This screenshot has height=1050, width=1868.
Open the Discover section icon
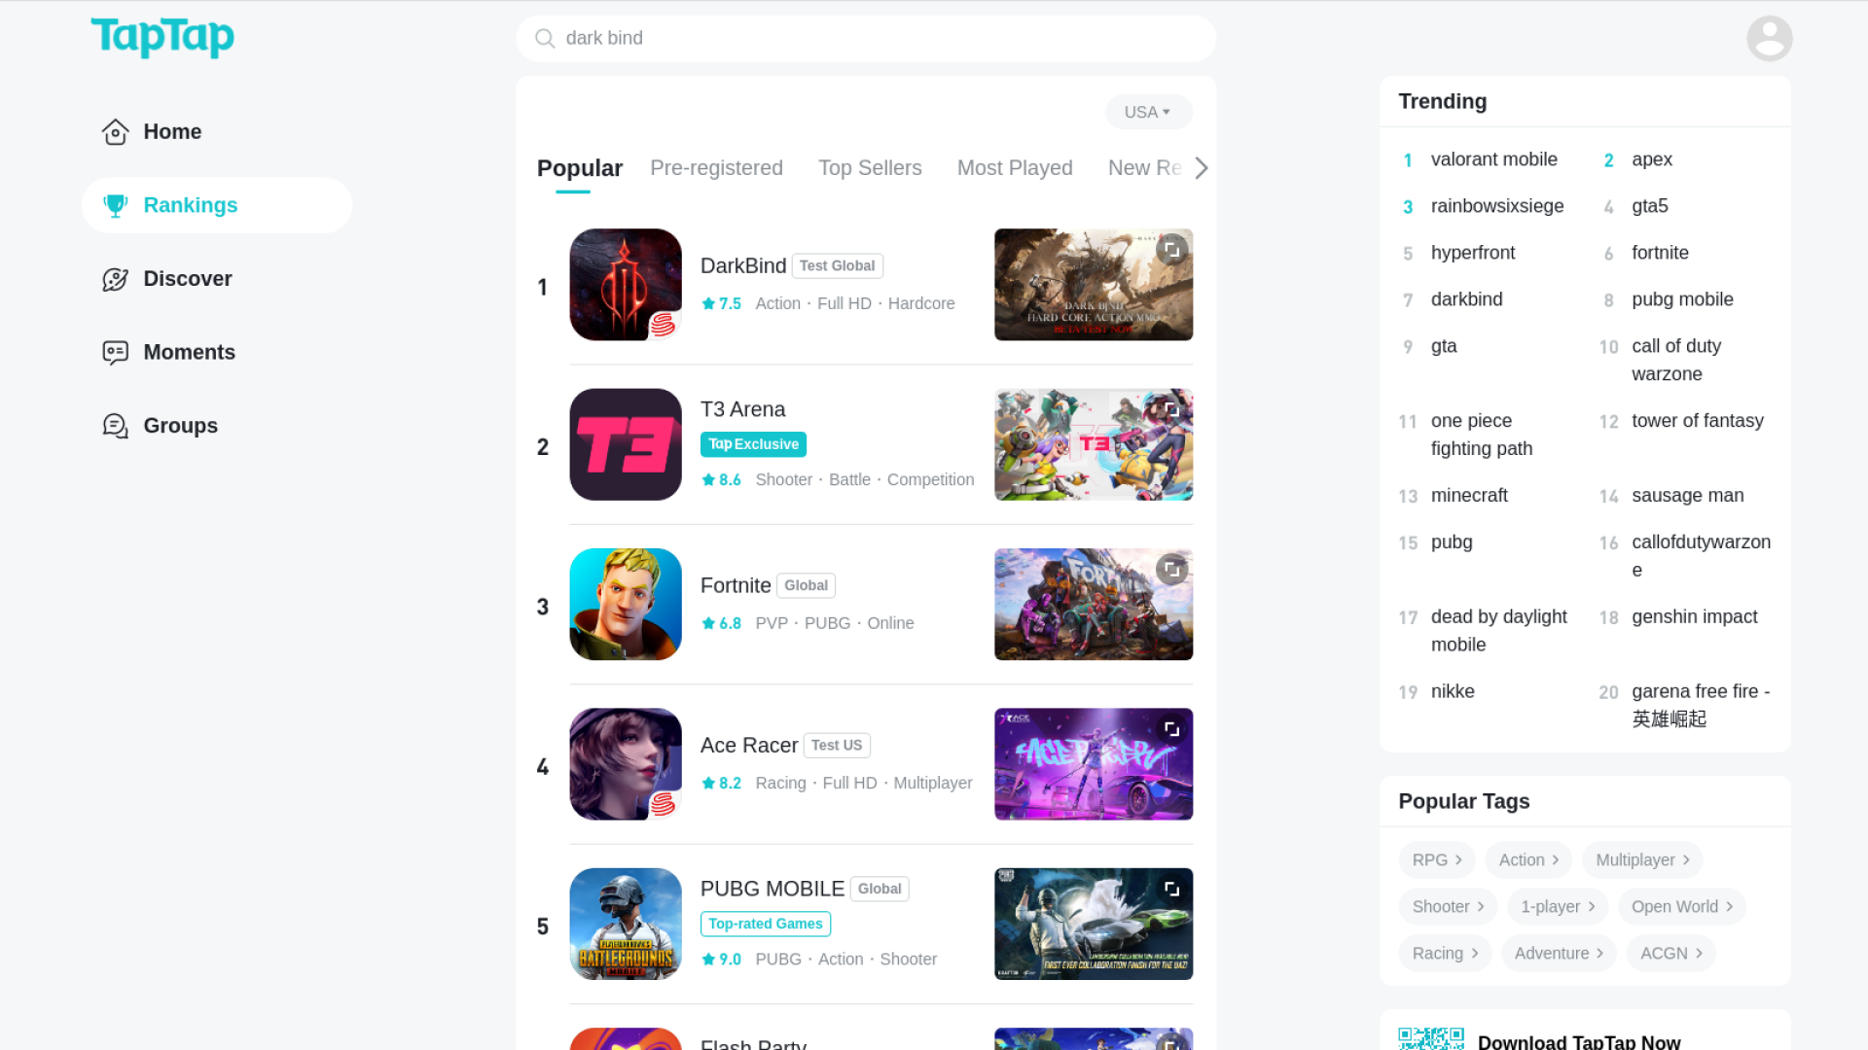(115, 279)
